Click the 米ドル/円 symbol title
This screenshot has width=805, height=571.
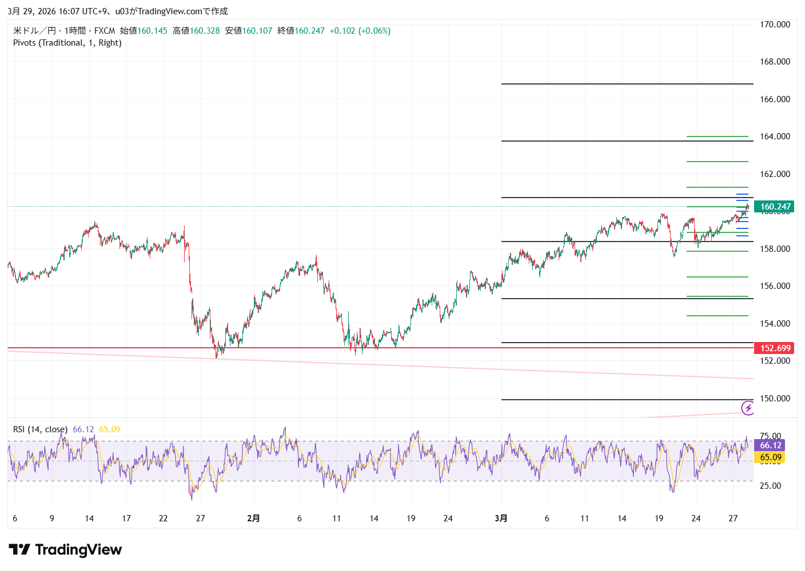click(34, 31)
